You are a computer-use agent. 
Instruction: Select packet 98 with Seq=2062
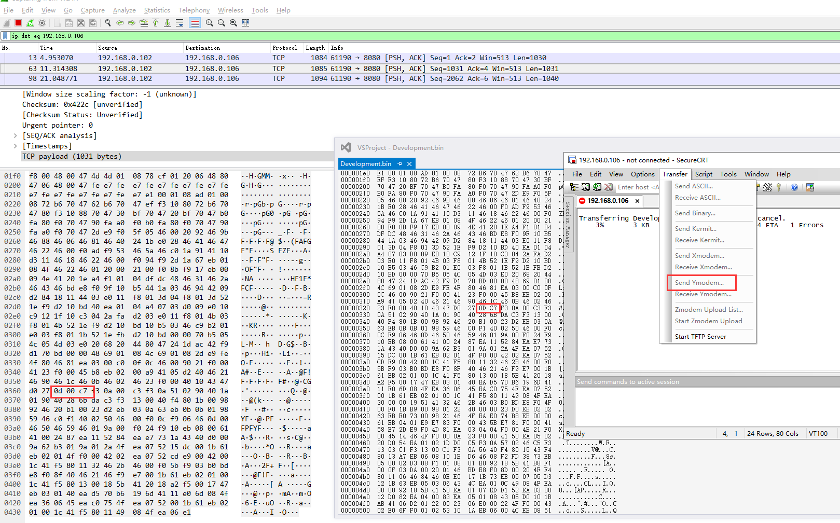(420, 78)
